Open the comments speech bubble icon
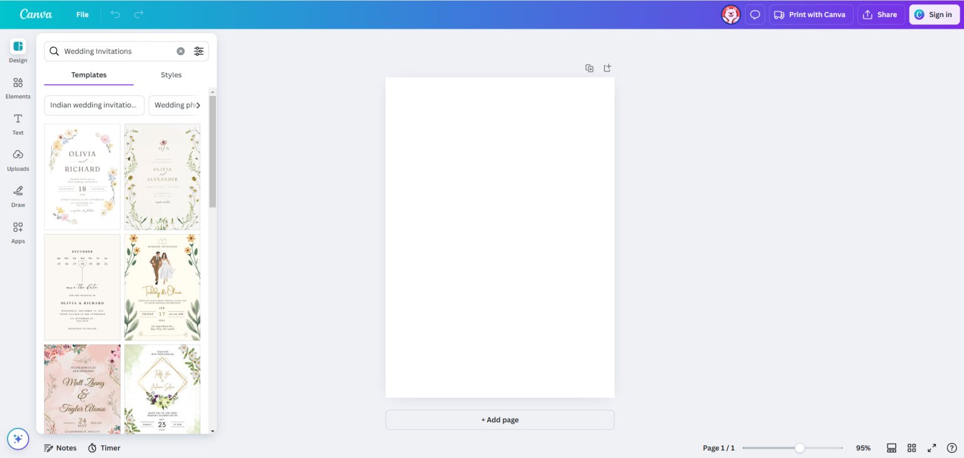This screenshot has width=964, height=458. tap(755, 14)
